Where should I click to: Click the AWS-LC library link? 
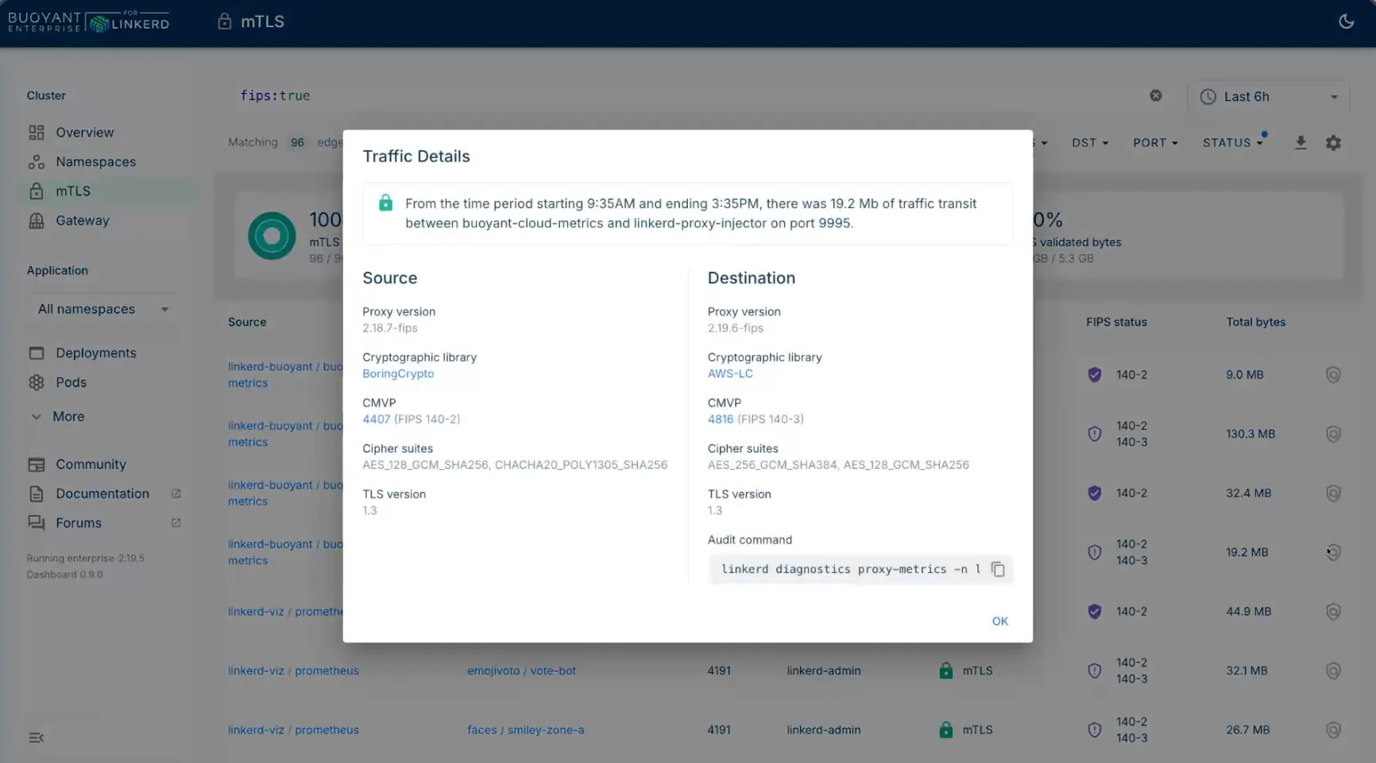click(x=730, y=374)
